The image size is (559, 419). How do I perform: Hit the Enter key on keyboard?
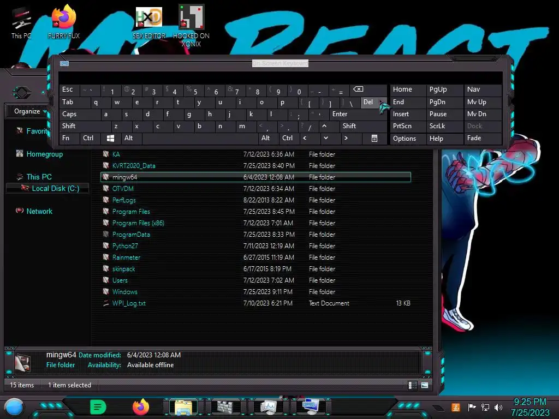click(x=358, y=114)
